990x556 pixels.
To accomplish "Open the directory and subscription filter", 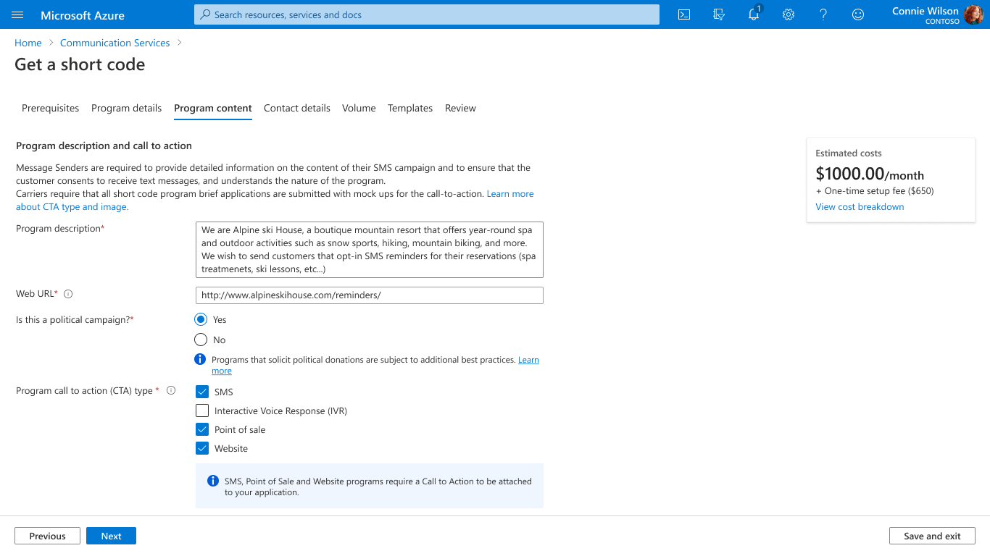I will (x=718, y=14).
